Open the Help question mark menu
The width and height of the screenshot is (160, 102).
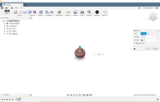tap(157, 8)
